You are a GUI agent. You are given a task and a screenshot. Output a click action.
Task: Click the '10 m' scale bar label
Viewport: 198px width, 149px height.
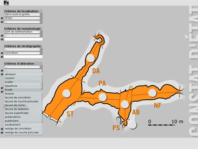(177, 122)
